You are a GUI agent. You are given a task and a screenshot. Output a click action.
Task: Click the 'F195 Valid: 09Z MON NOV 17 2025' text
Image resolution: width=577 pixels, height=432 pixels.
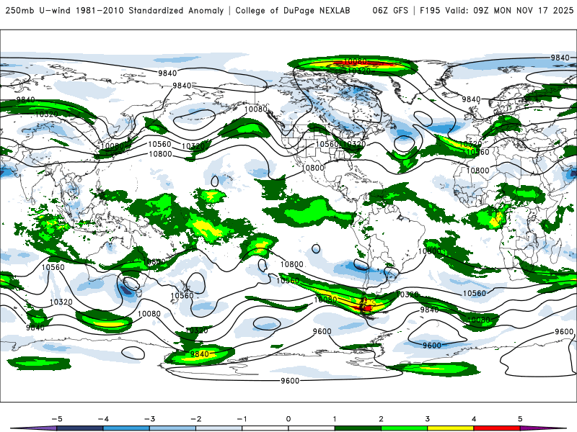tap(496, 11)
